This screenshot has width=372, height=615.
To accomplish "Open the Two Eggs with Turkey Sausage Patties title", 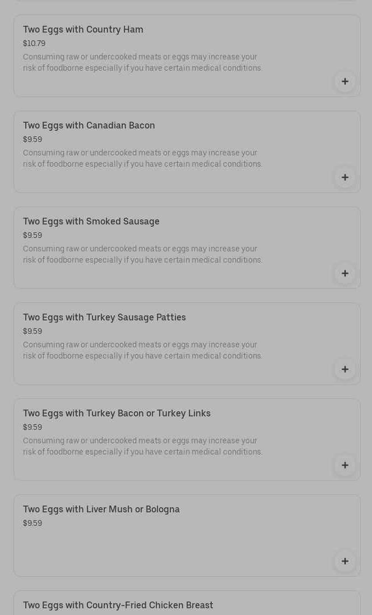I will [x=104, y=318].
